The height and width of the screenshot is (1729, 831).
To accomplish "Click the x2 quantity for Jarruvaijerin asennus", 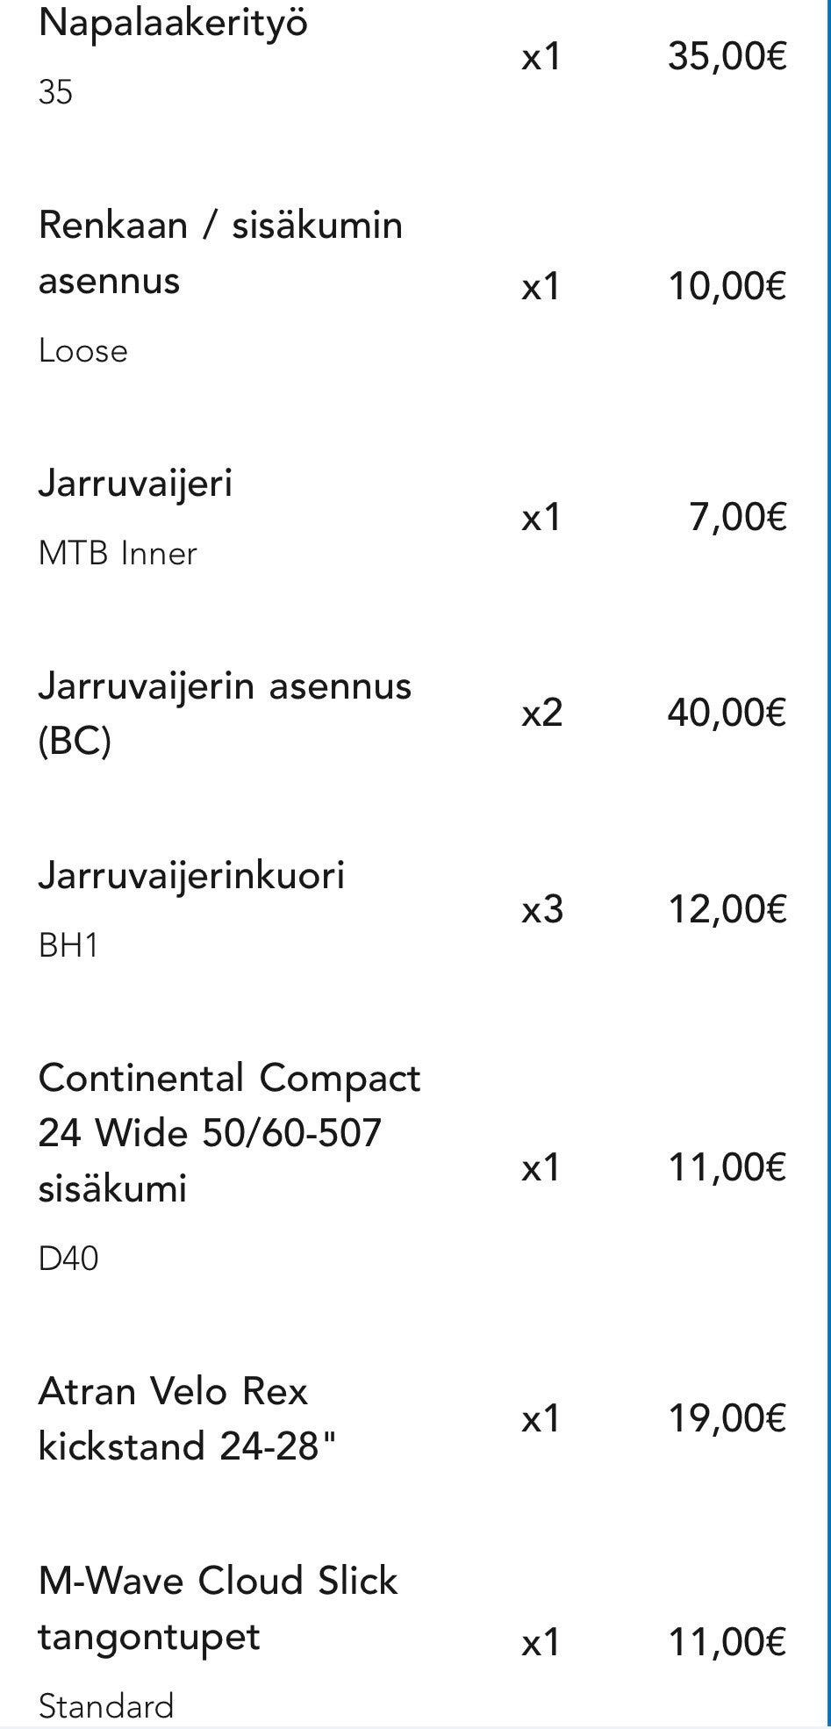I will [x=541, y=713].
